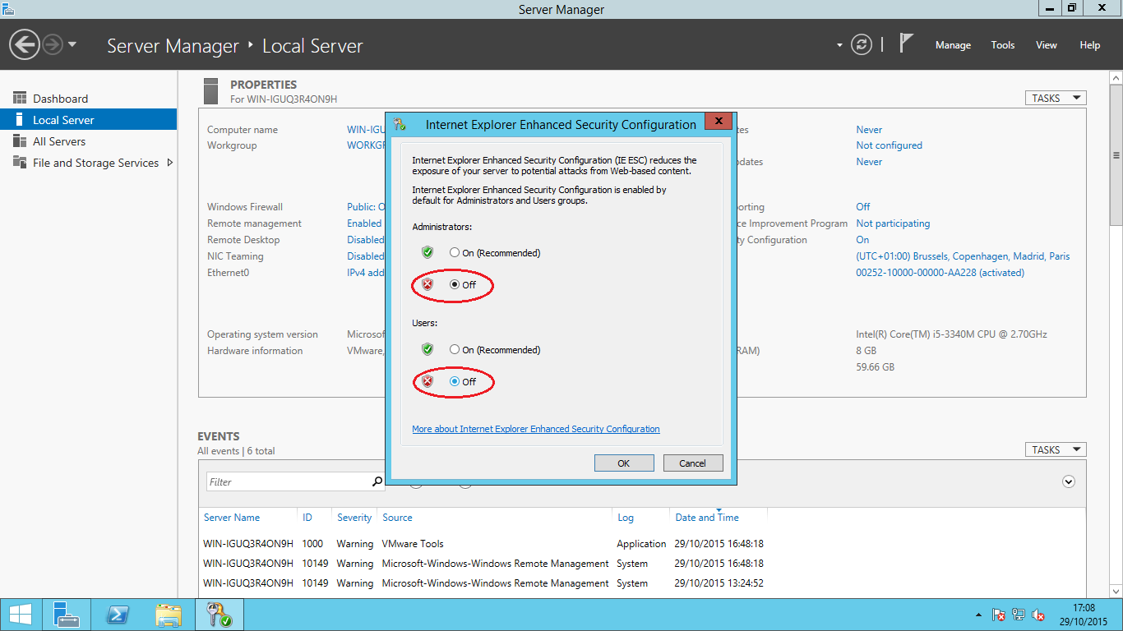Click the keys icon on taskbar
Image resolution: width=1123 pixels, height=631 pixels.
(x=219, y=615)
